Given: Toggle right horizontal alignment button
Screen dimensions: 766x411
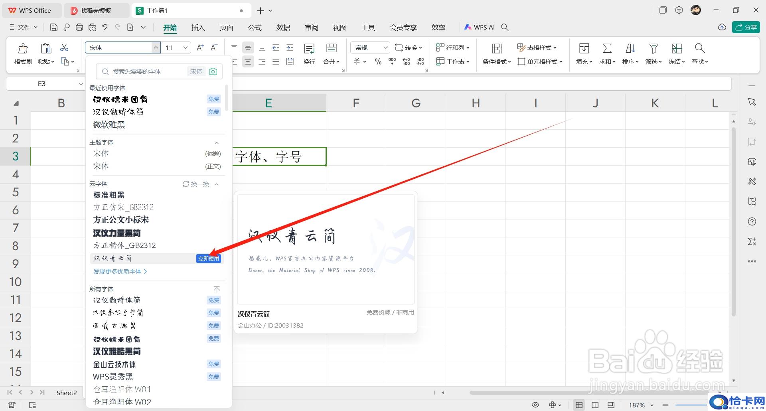Looking at the screenshot, I should 262,61.
